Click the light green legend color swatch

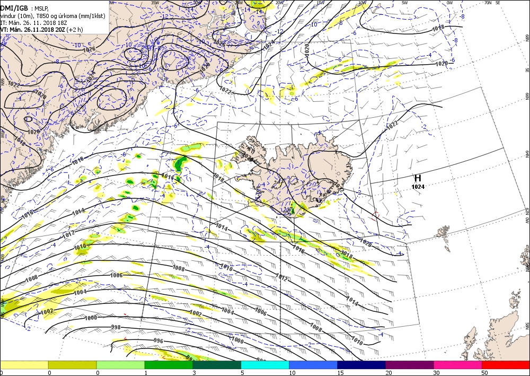120,365
